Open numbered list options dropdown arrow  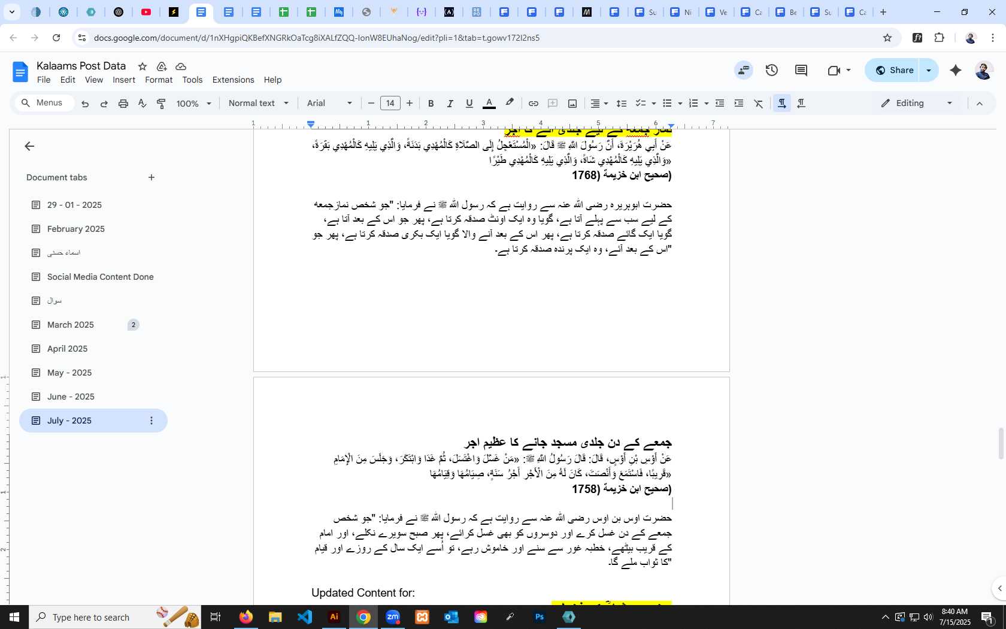tap(707, 104)
